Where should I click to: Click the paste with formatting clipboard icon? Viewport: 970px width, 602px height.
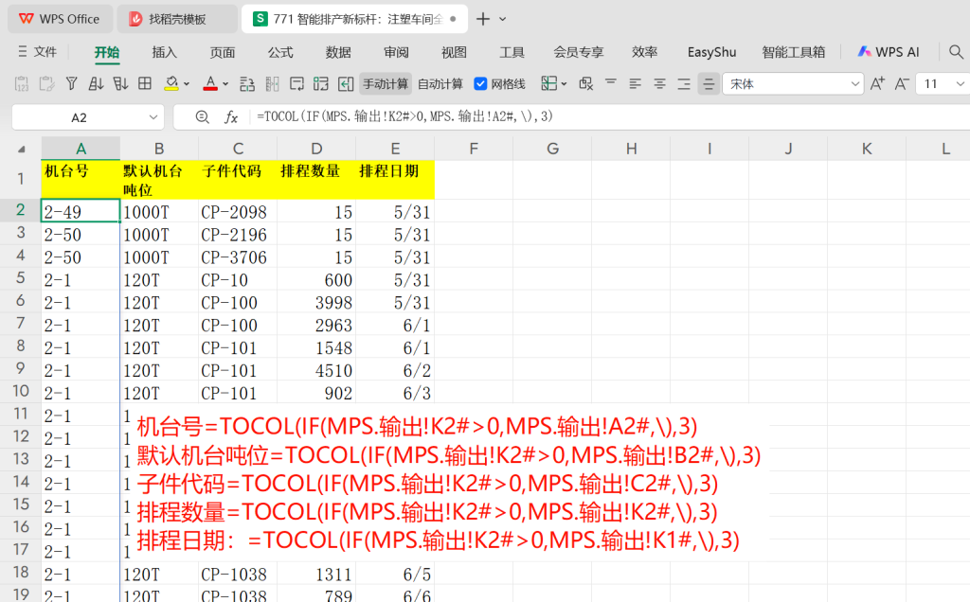46,84
